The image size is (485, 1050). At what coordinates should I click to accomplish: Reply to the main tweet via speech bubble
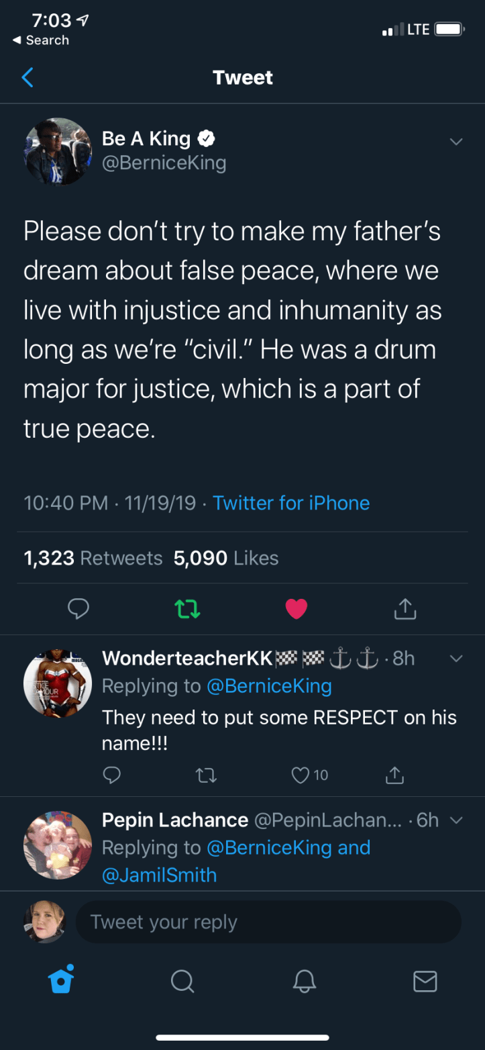(78, 608)
